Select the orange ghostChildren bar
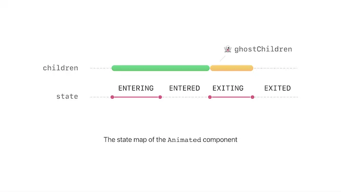341x192 pixels. click(232, 68)
